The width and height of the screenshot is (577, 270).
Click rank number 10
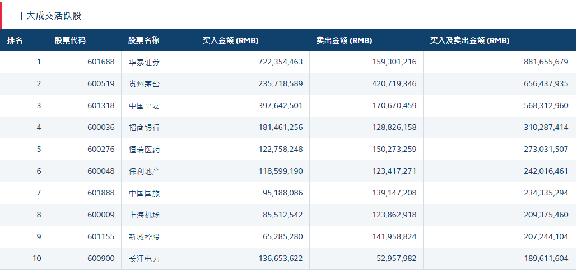click(x=37, y=259)
